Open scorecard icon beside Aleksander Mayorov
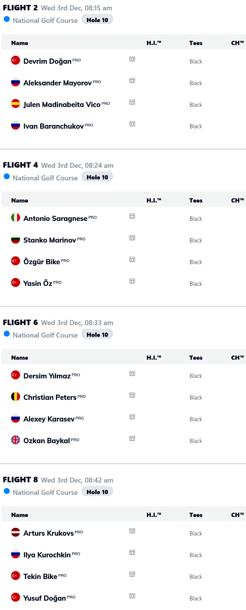The image size is (246, 610). (132, 80)
